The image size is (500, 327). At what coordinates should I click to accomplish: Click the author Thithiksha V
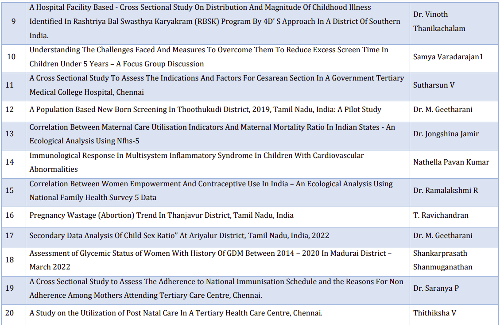click(434, 313)
